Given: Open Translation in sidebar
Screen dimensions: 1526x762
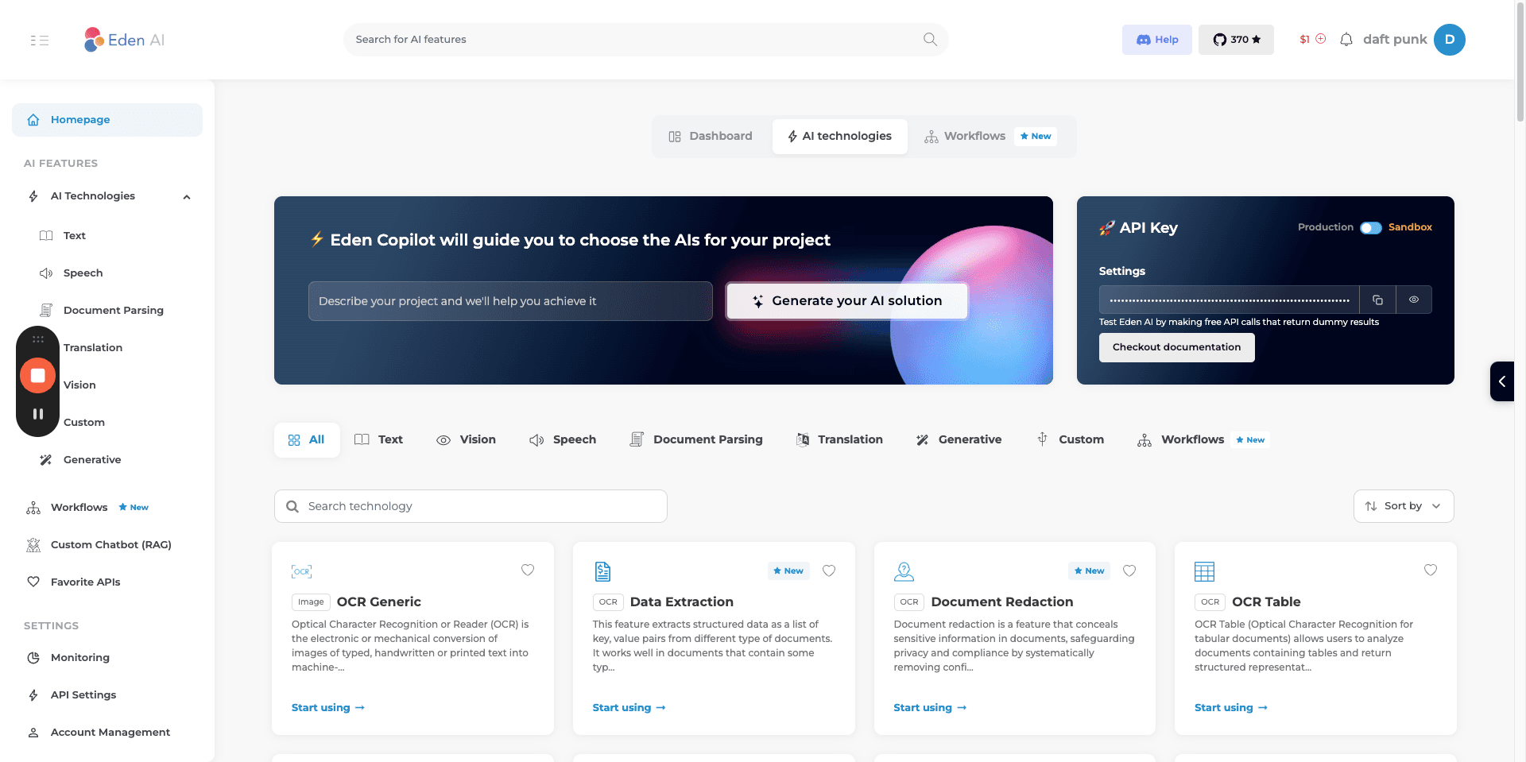Looking at the screenshot, I should click(x=93, y=348).
